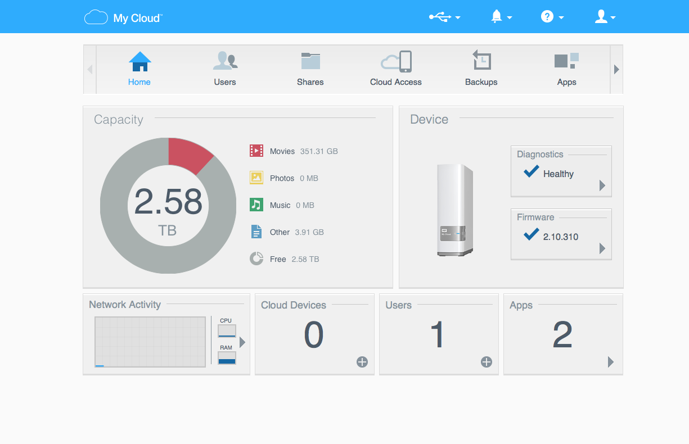
Task: Click the Music 0 MB value
Action: tap(305, 205)
